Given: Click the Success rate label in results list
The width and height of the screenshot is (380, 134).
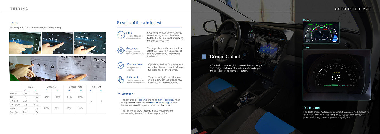Looking at the screenshot, I should 135,64.
